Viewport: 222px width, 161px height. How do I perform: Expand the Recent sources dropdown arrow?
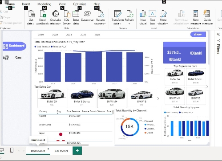105,24
